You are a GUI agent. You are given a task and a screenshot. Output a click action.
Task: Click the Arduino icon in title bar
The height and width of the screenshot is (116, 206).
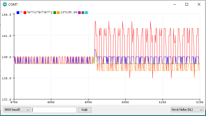[5, 4]
